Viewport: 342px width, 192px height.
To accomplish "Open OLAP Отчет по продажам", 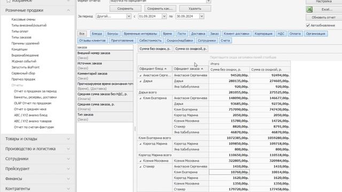I will pos(33,103).
